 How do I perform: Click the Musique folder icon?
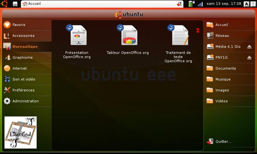point(210,79)
